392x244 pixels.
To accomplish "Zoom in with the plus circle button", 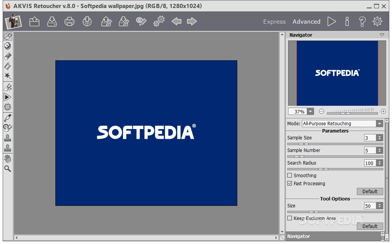I will point(383,111).
